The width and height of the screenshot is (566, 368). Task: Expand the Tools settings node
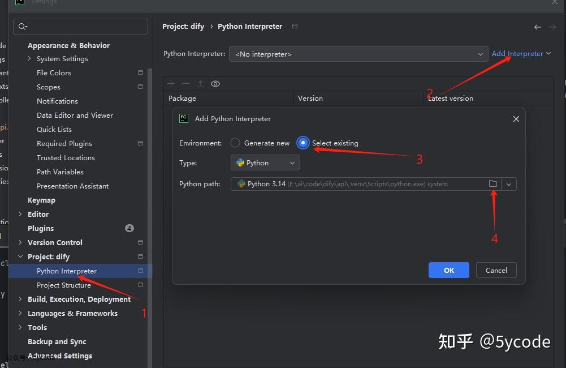coord(20,327)
